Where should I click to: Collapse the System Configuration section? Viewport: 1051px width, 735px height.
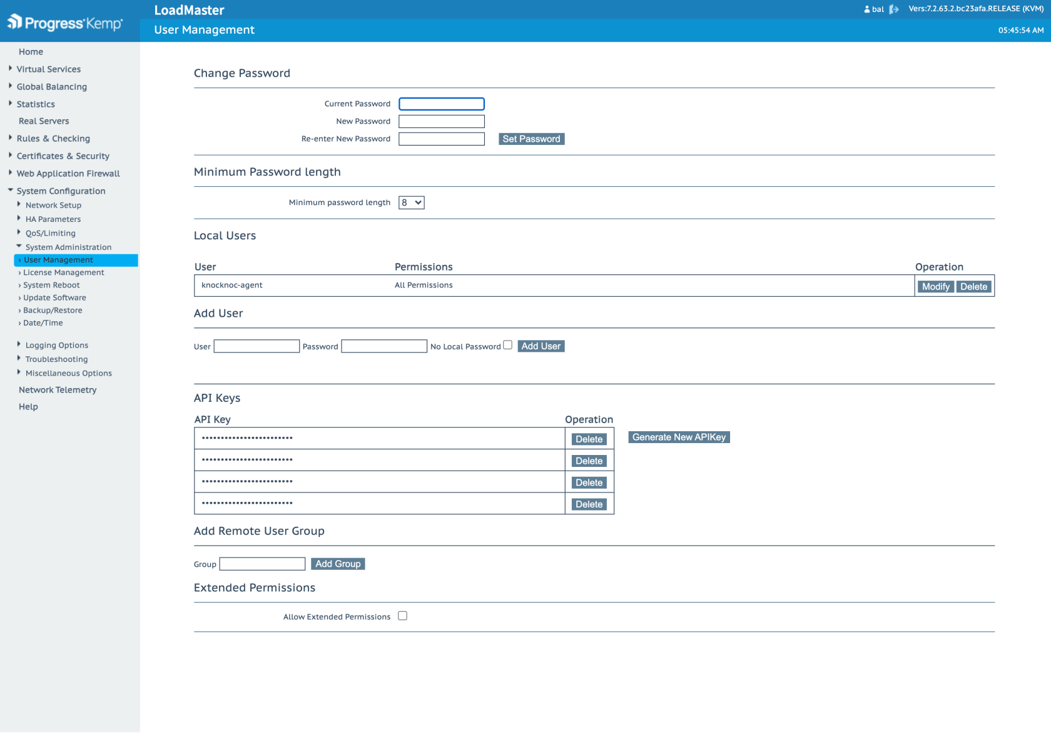[x=61, y=191]
